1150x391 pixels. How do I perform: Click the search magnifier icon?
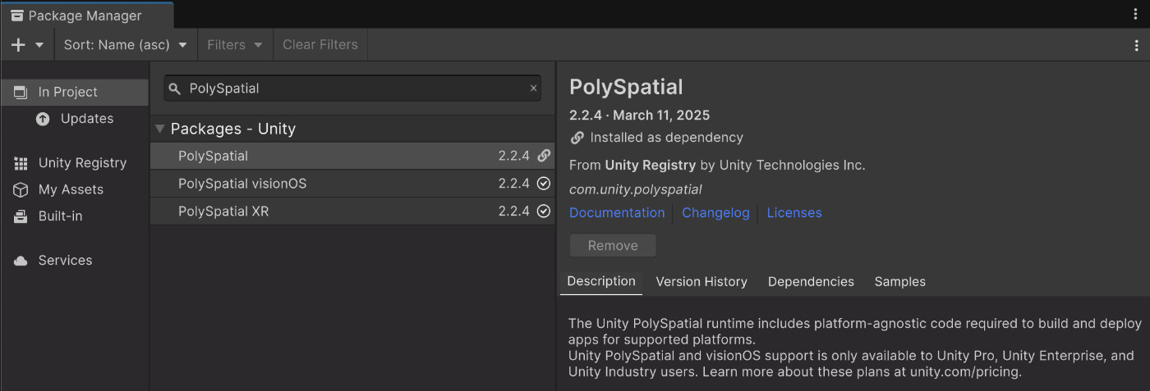[x=175, y=89]
